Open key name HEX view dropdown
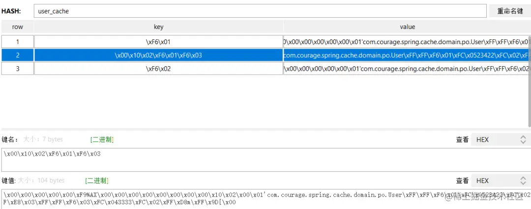This screenshot has height=209, width=531. tap(501, 139)
